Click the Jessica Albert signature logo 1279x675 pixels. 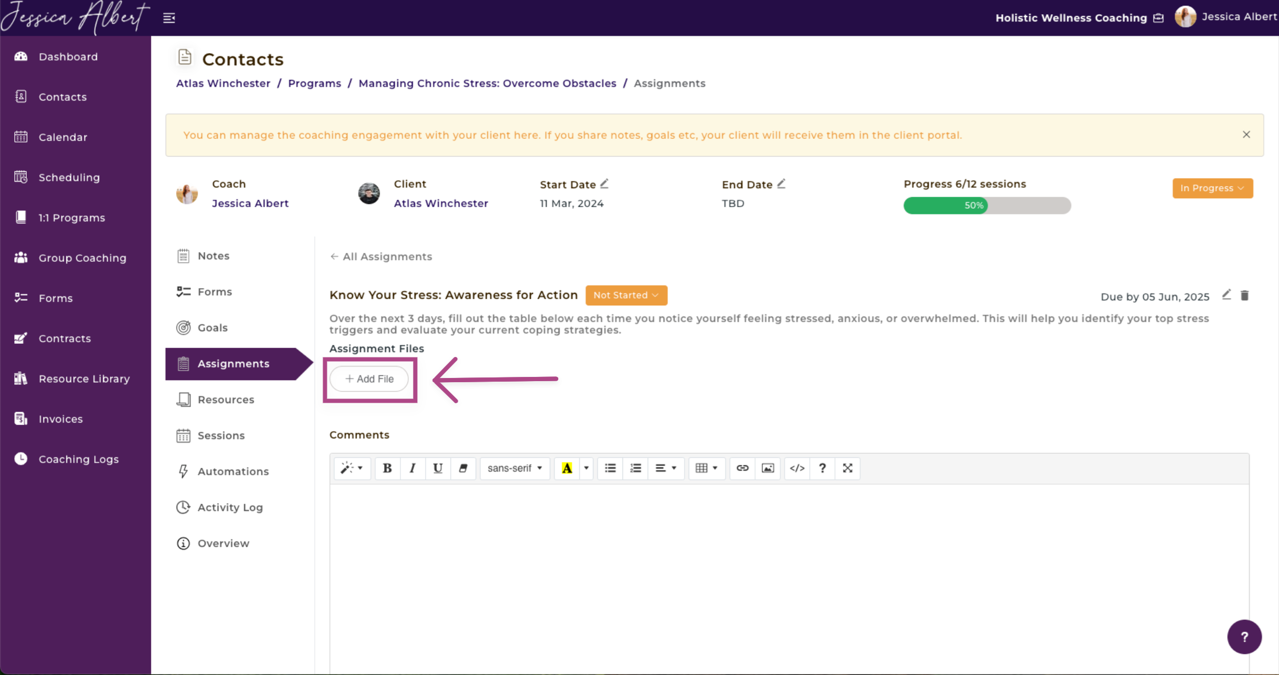point(75,17)
